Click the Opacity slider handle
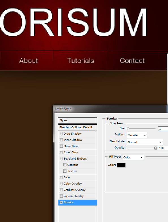 click(156, 148)
